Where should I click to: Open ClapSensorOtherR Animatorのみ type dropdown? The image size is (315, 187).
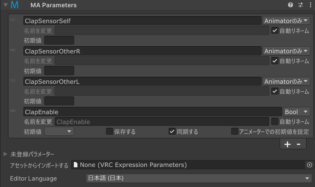[286, 51]
